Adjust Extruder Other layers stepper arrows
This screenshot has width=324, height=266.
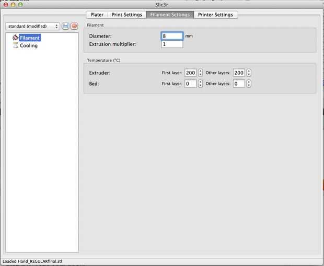pos(249,72)
